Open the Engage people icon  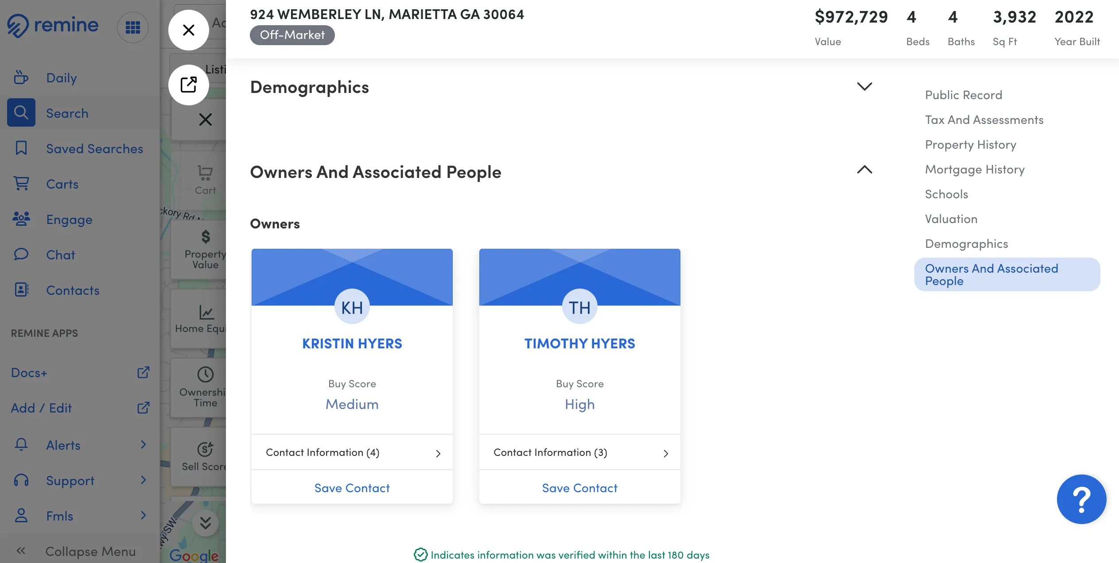pos(21,219)
